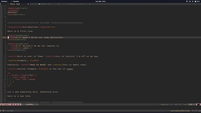Click the '\end{abstract}' line
The height and width of the screenshot is (113, 201).
(x=16, y=14)
